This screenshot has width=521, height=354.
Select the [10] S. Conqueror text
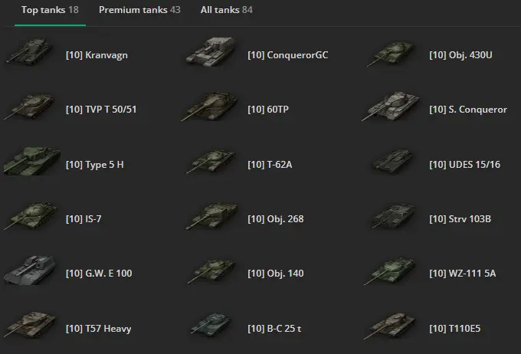click(x=468, y=110)
